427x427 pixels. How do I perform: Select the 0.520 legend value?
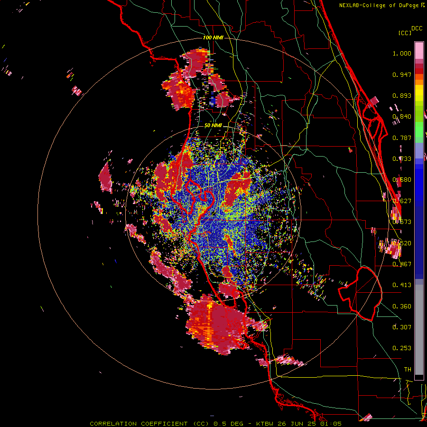point(402,243)
